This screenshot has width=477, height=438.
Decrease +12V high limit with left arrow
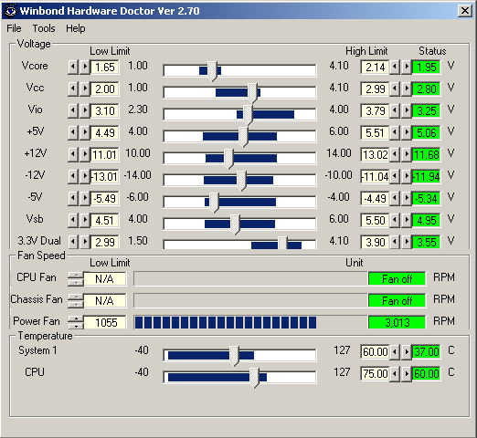395,154
